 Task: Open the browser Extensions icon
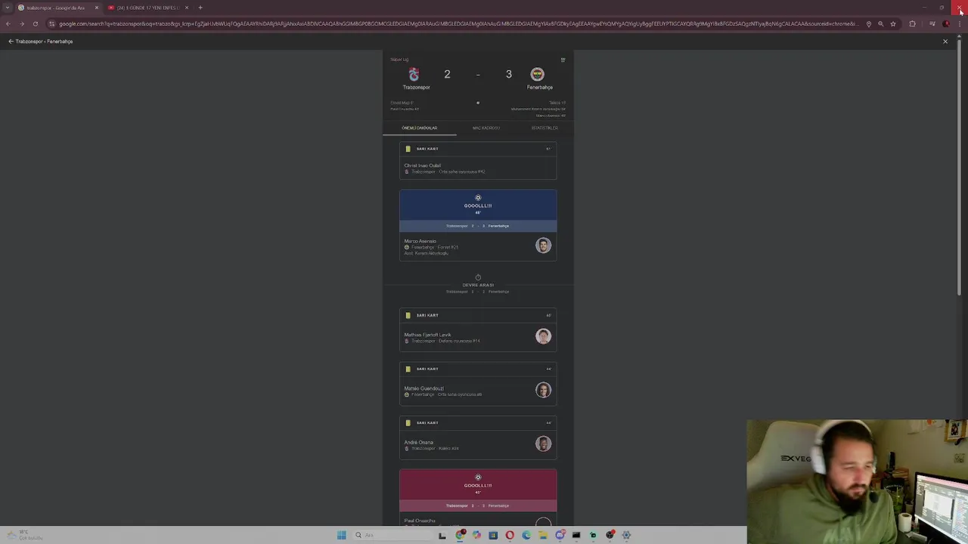coord(912,23)
